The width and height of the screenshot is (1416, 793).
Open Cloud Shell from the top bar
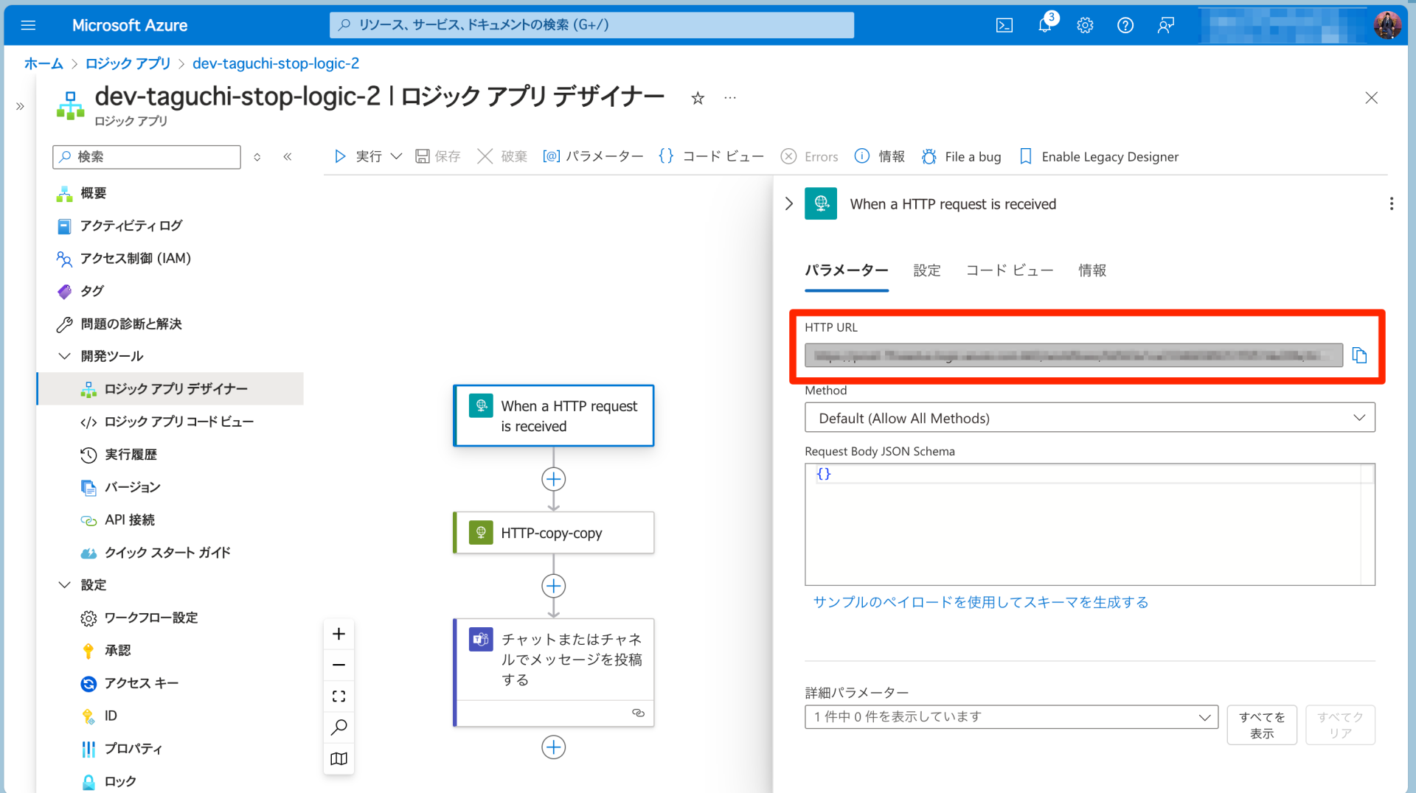point(1004,24)
